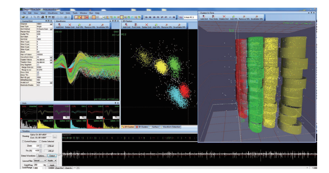The height and width of the screenshot is (173, 329).
Task: Remove Wfs in Clusters Vs Time window
Action: (x=244, y=17)
